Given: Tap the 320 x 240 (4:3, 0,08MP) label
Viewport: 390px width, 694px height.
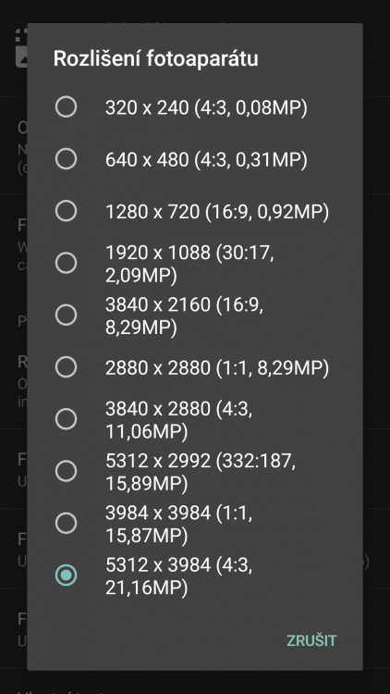Looking at the screenshot, I should [206, 107].
